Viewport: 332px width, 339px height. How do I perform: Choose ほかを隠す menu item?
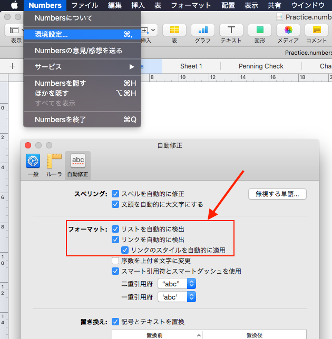click(x=82, y=93)
